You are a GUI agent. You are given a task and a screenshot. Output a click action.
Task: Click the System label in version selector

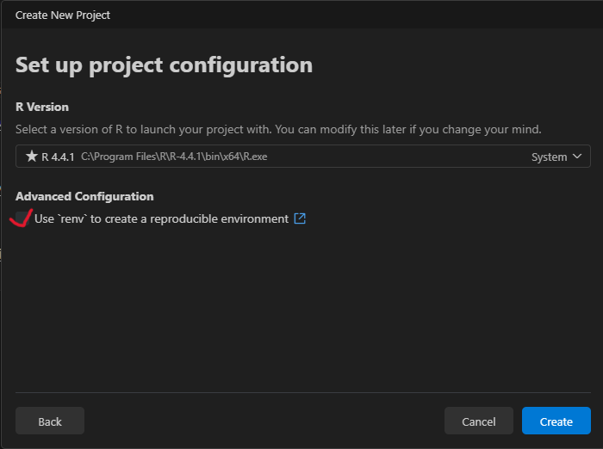[x=549, y=157]
